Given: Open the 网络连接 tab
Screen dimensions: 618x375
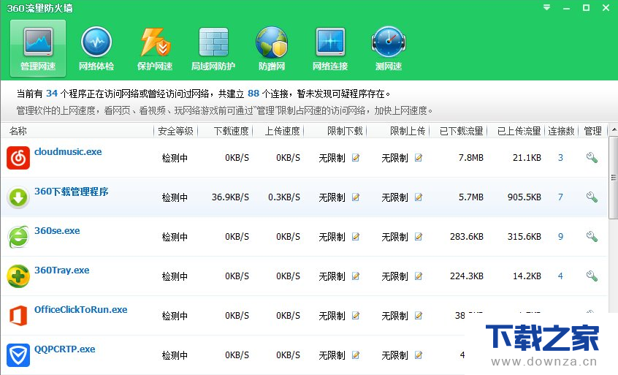Looking at the screenshot, I should click(330, 48).
